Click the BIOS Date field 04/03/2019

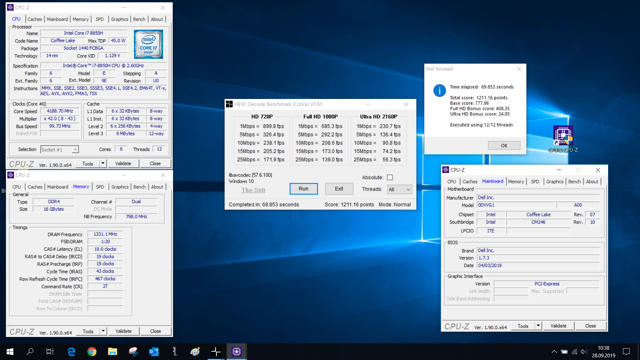point(538,265)
